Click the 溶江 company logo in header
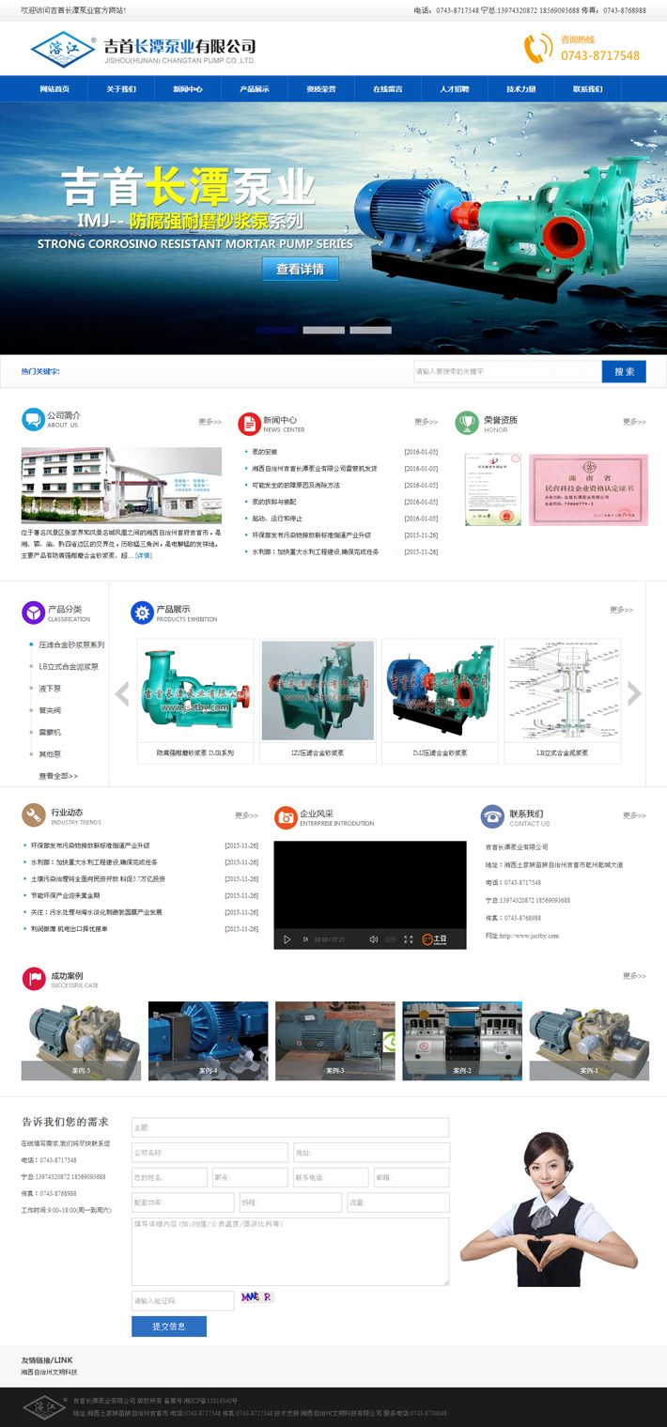Image resolution: width=667 pixels, height=1427 pixels. [63, 49]
